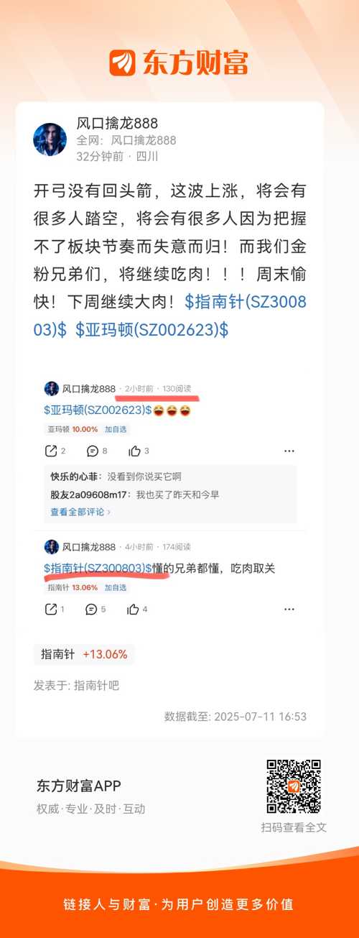Screen dimensions: 359x938
Task: Tap the 东方财富 logo icon at top
Action: [122, 63]
